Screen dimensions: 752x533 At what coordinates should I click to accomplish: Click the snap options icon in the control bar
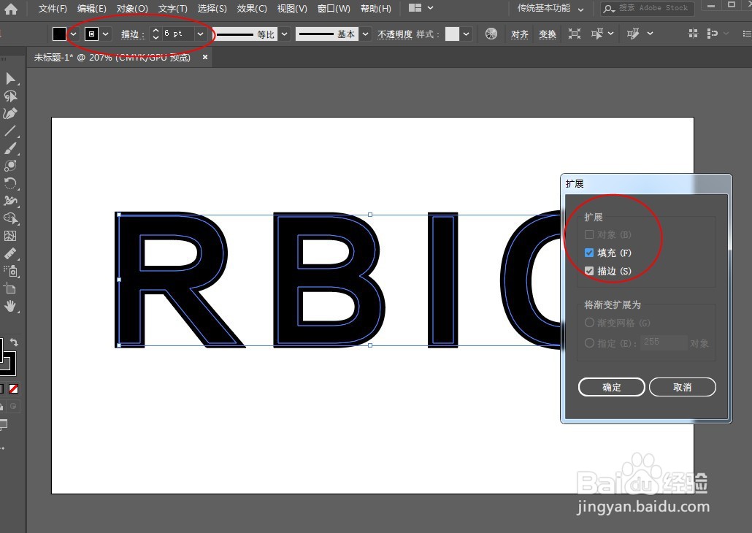712,34
